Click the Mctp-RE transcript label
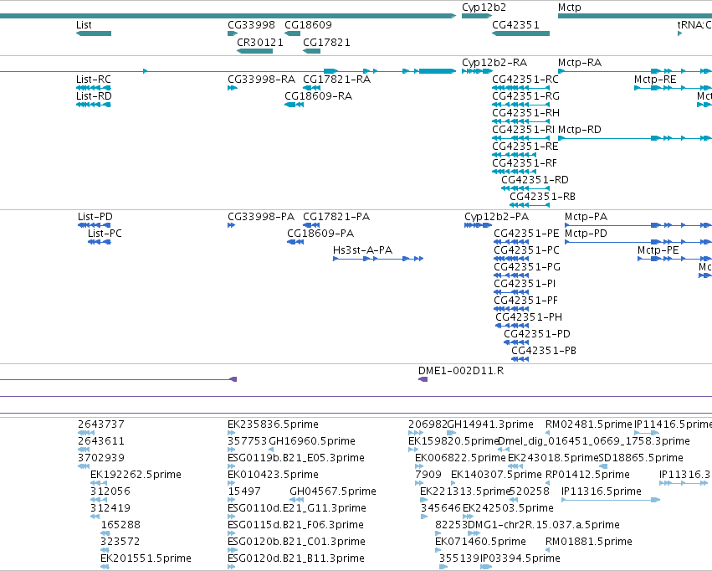 tap(655, 79)
